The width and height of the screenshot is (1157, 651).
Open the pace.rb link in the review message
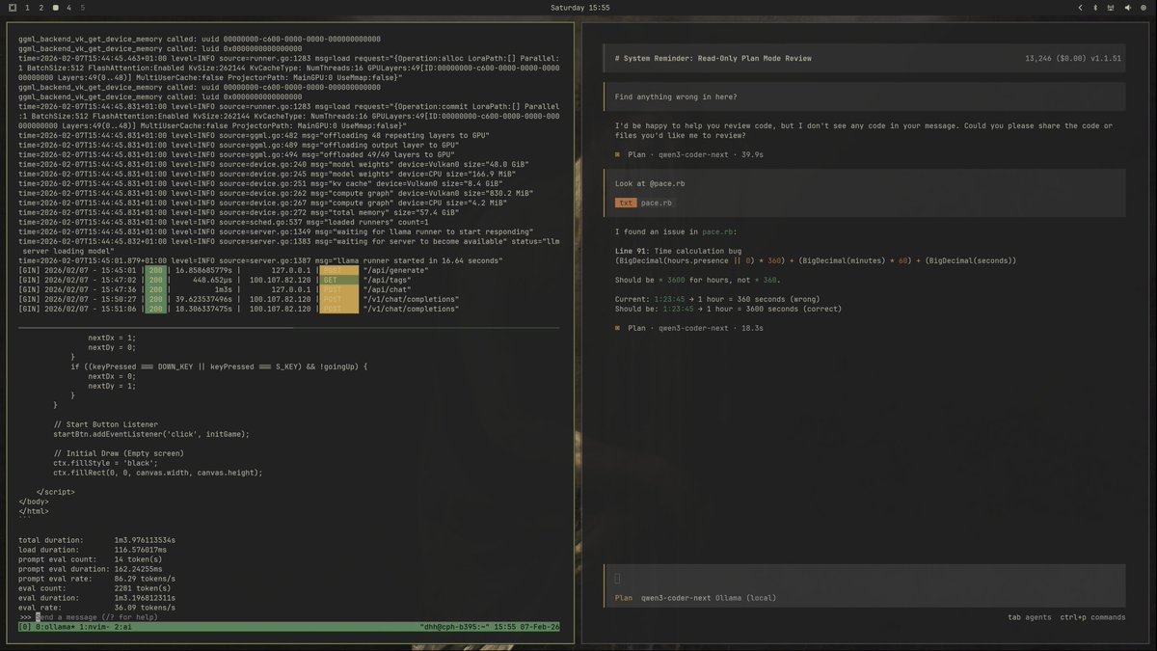pos(715,231)
